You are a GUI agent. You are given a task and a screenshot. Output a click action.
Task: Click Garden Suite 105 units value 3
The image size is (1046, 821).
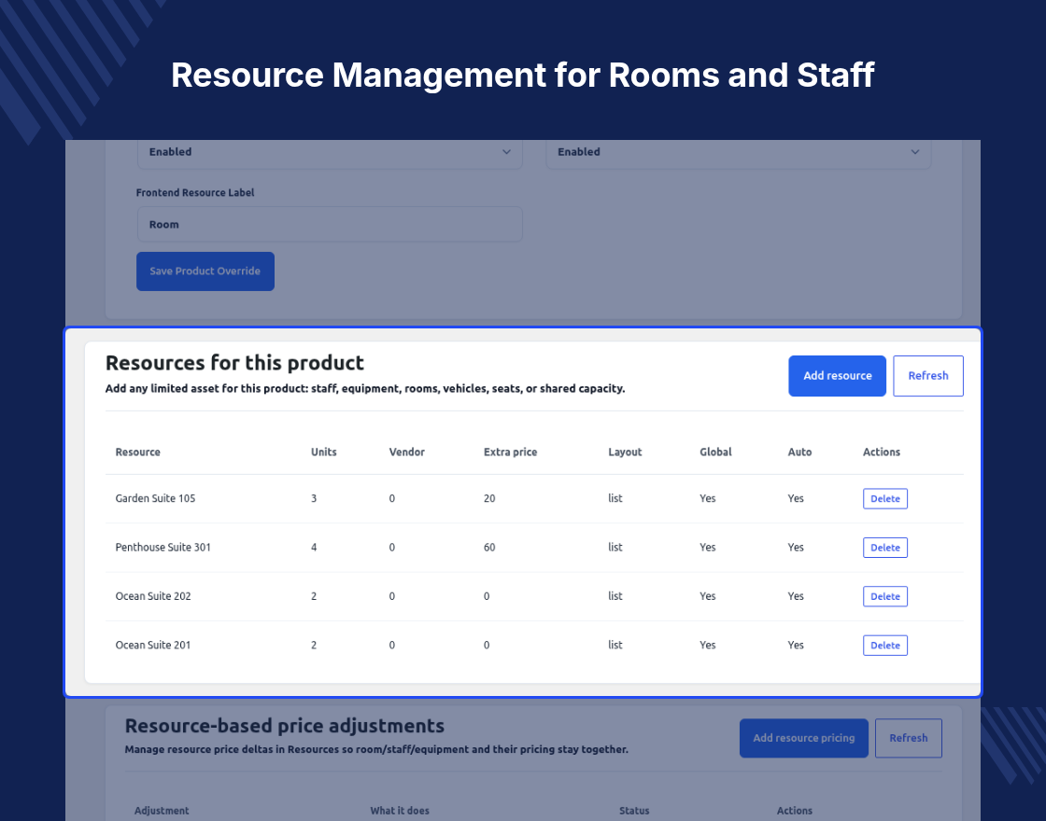point(314,498)
